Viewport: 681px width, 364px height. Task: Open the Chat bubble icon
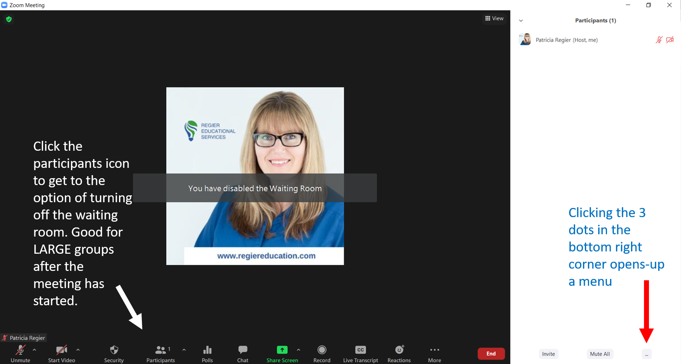tap(243, 350)
